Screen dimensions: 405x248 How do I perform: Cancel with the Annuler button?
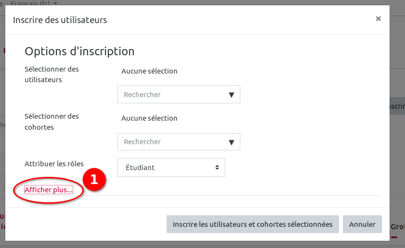point(362,224)
